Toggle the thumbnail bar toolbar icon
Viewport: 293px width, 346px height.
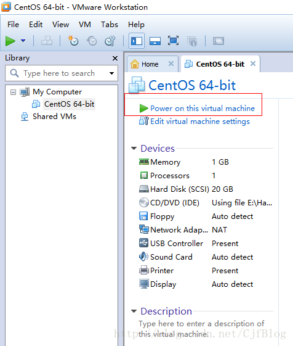pyautogui.click(x=155, y=41)
